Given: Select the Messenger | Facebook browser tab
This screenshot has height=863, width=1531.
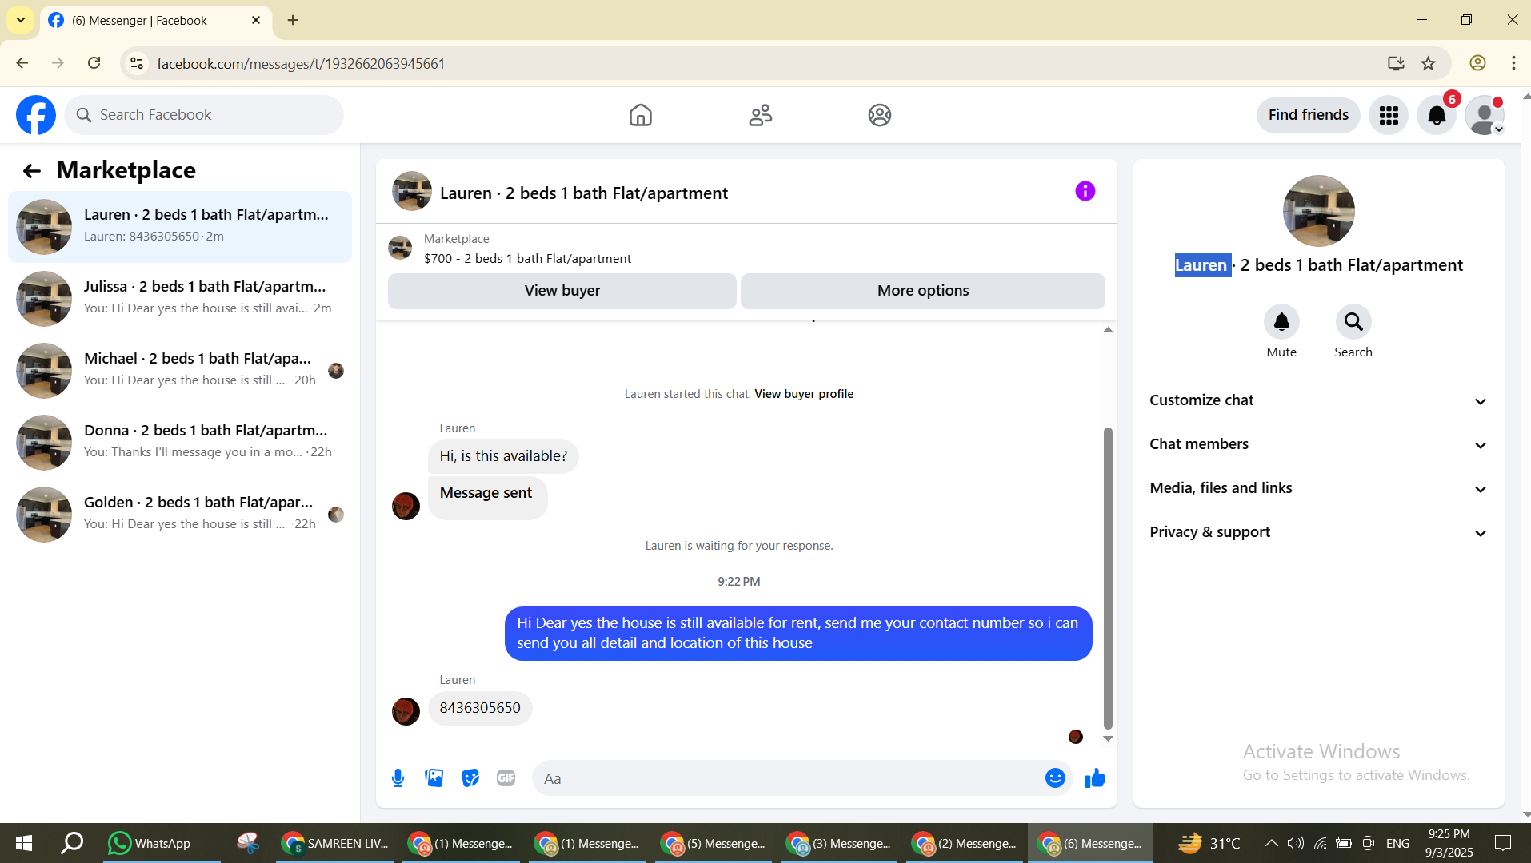Looking at the screenshot, I should [155, 21].
